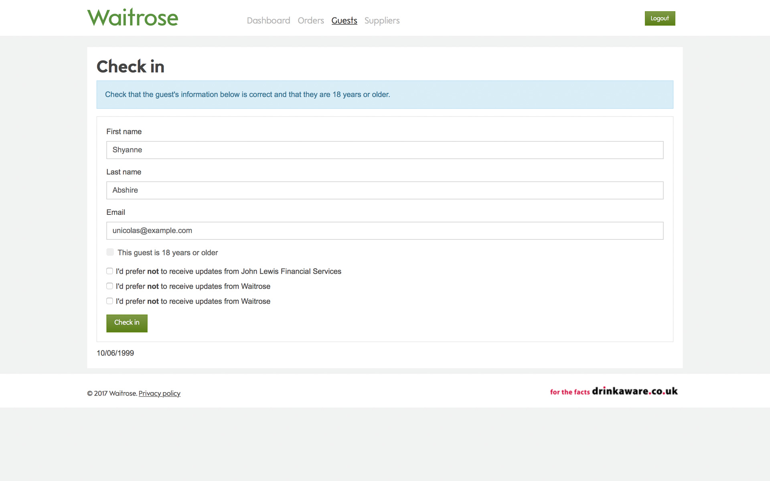Screen dimensions: 770x481
Task: Click the Waitrose logo
Action: click(133, 18)
